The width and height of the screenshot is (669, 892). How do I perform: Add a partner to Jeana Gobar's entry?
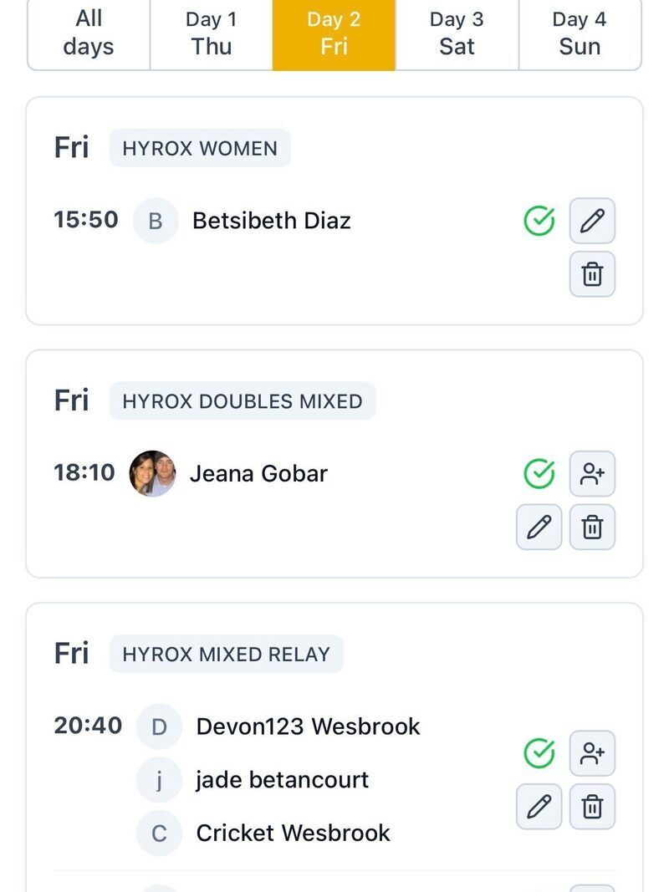592,474
